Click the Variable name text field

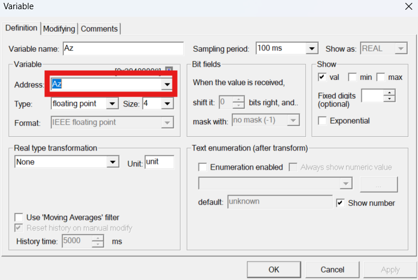click(x=122, y=49)
